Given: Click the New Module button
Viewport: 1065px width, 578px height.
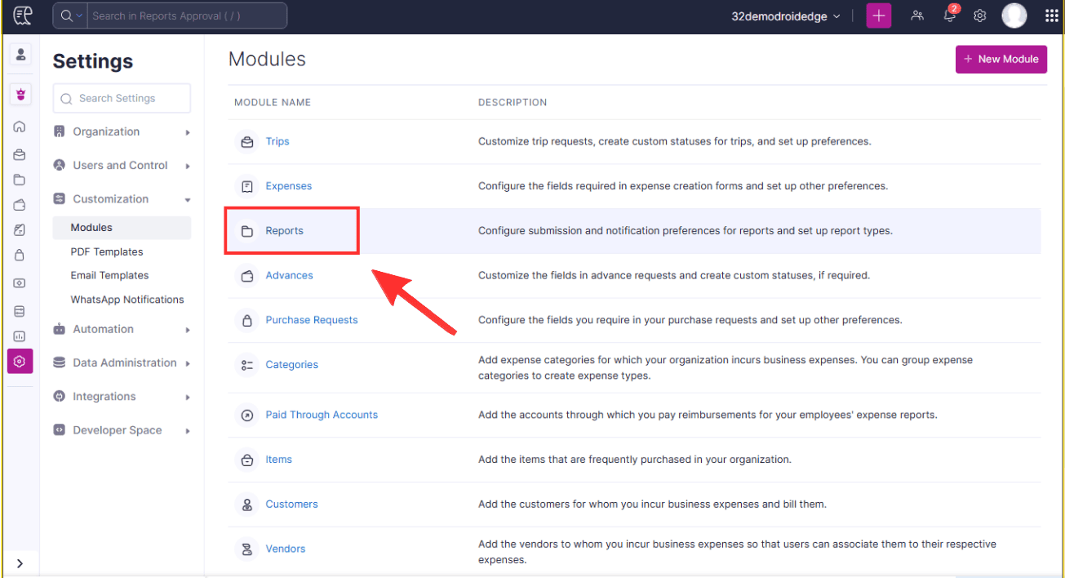Looking at the screenshot, I should pos(1001,59).
